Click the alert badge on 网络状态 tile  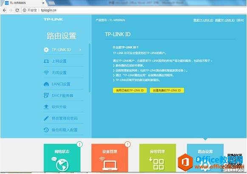coord(80,144)
